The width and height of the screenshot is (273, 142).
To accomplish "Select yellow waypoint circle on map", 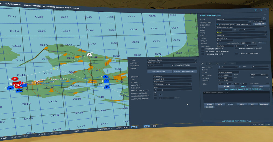I will 54,68.
